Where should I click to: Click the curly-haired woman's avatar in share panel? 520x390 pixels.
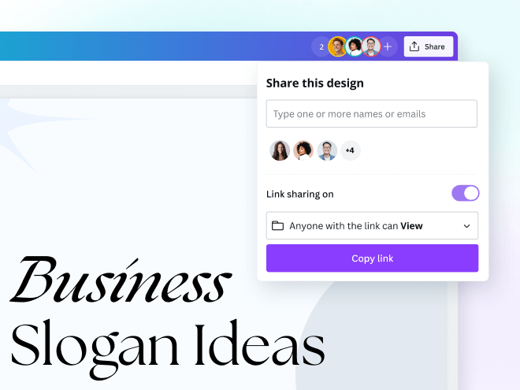point(303,150)
